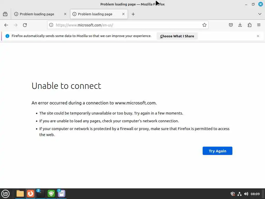Screen dimensions: 265x199
Task: Click the error text mentioning www.microsoft.com
Action: (94, 103)
